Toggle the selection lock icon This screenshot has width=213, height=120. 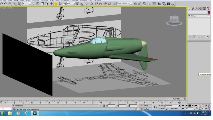tap(101, 106)
